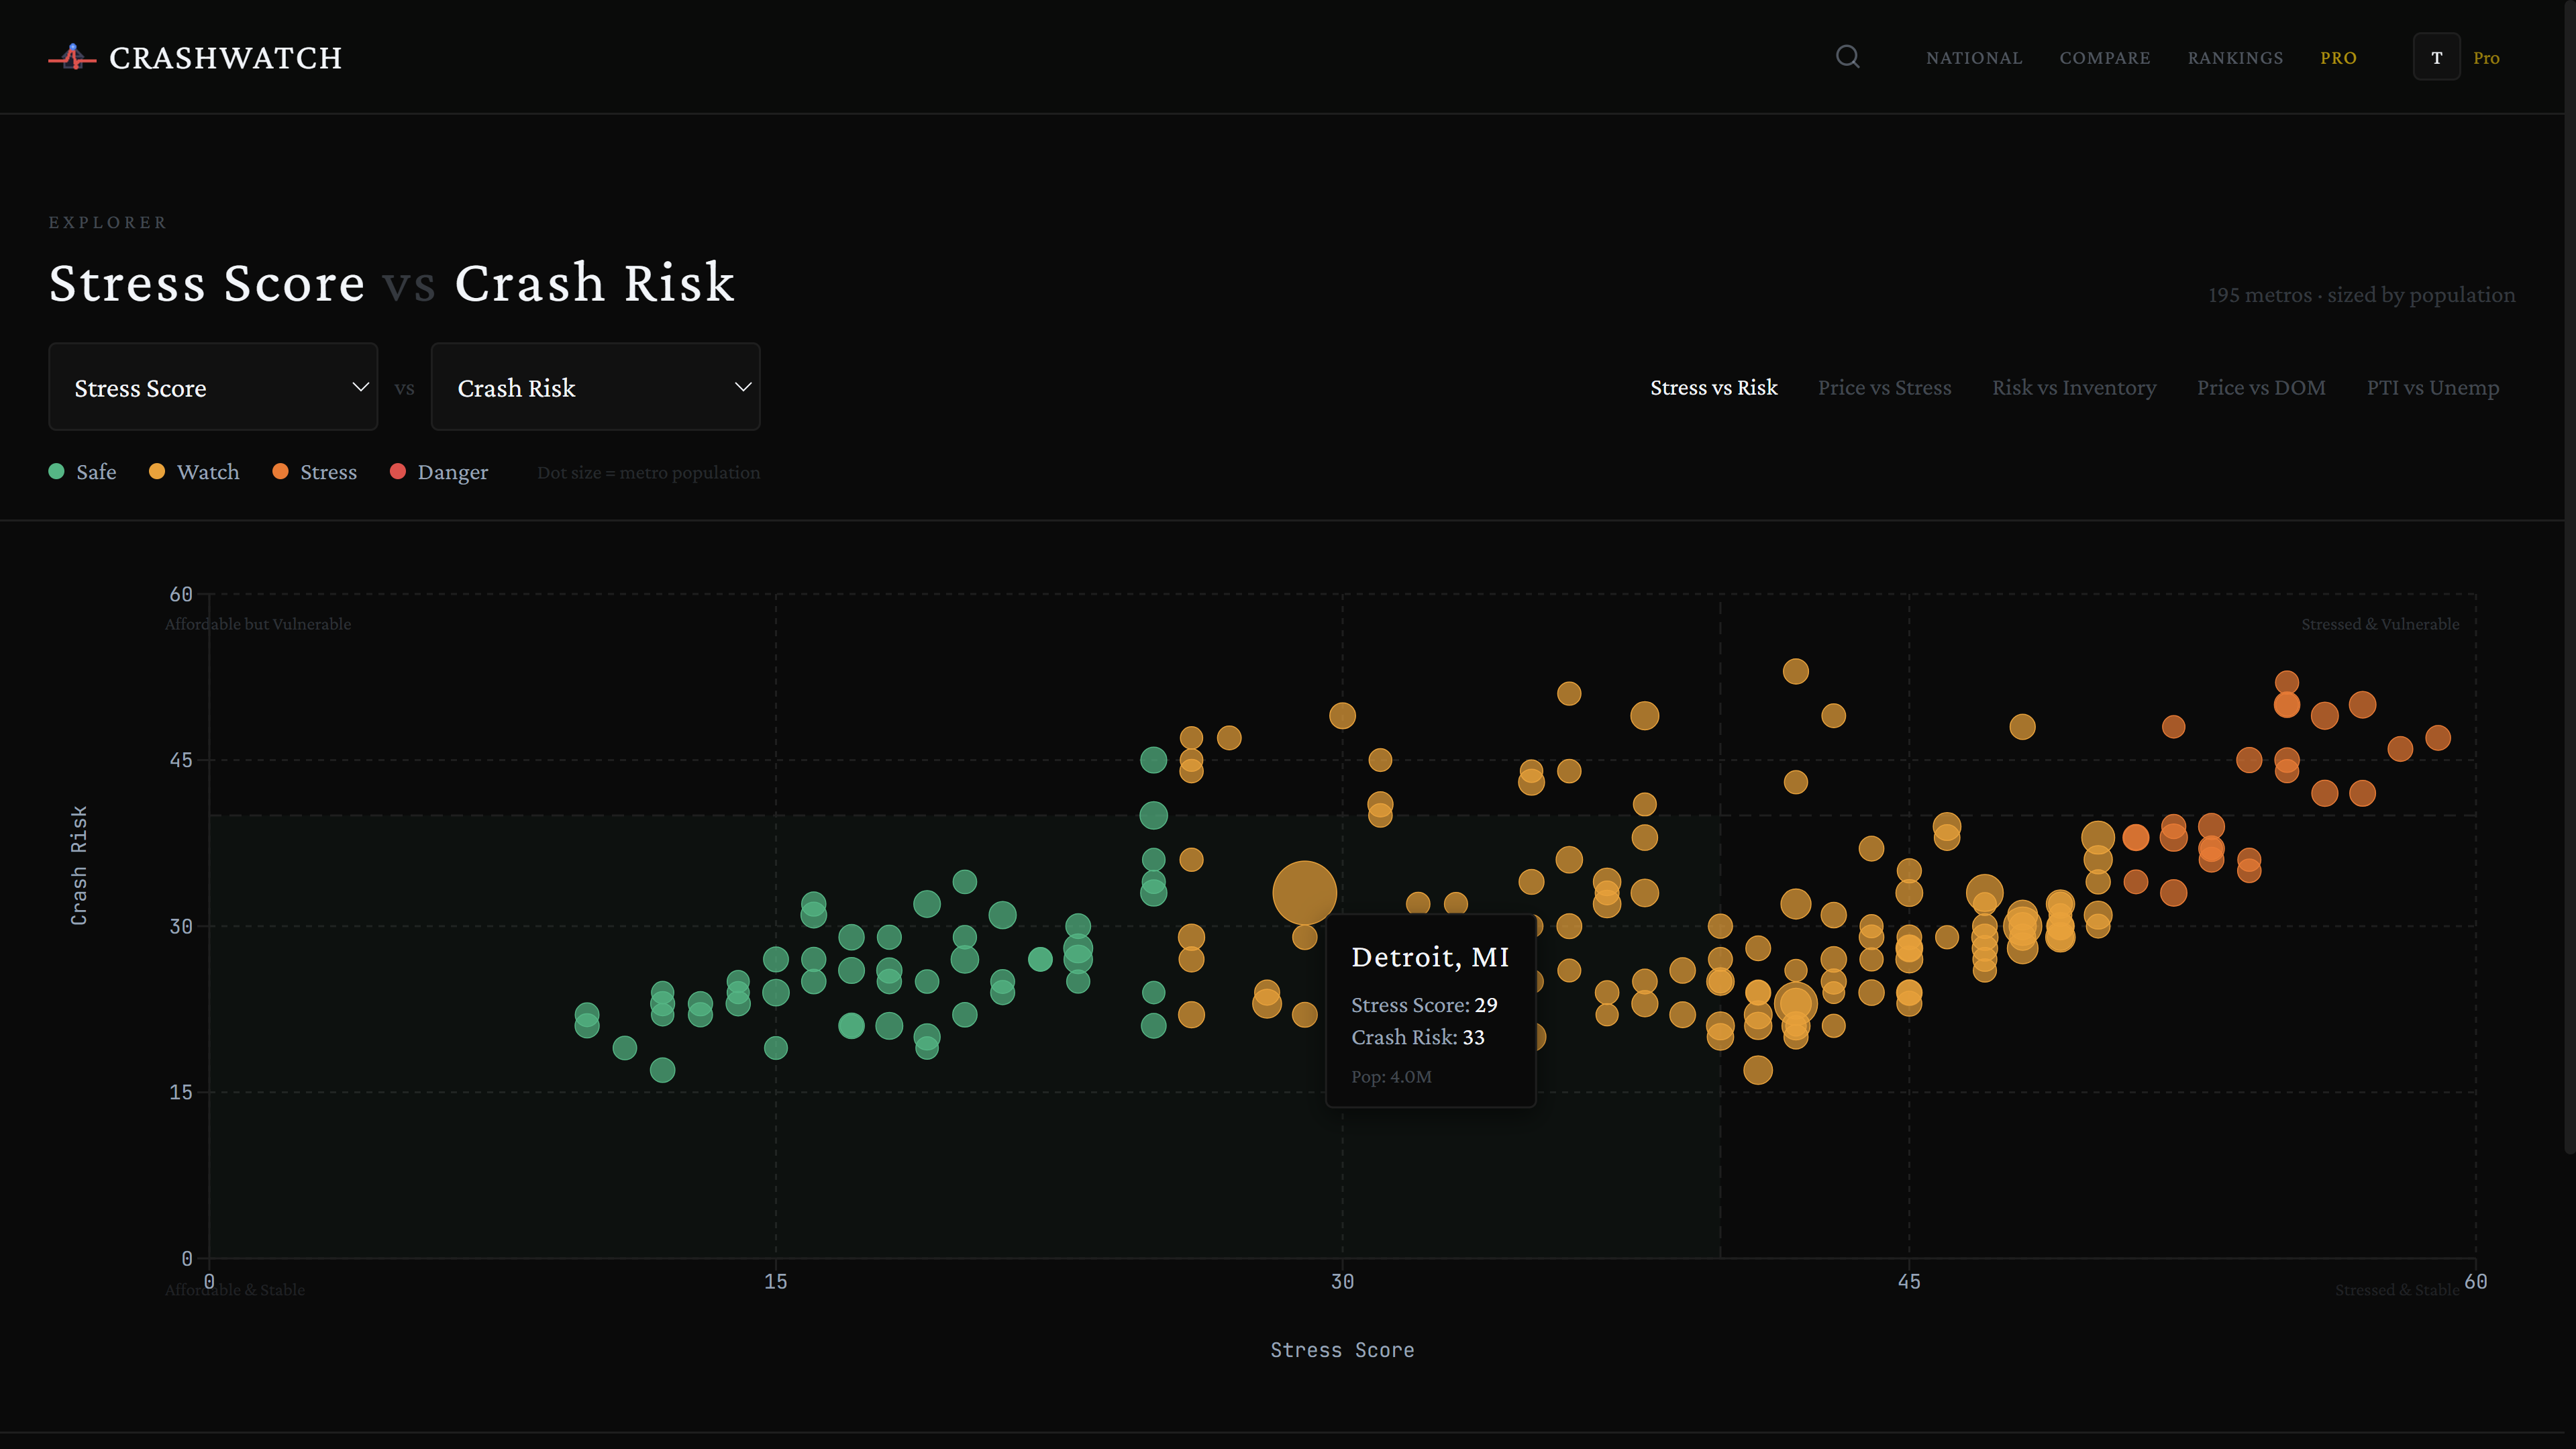The image size is (2576, 1449).
Task: Toggle the Watch category in the legend
Action: (193, 471)
